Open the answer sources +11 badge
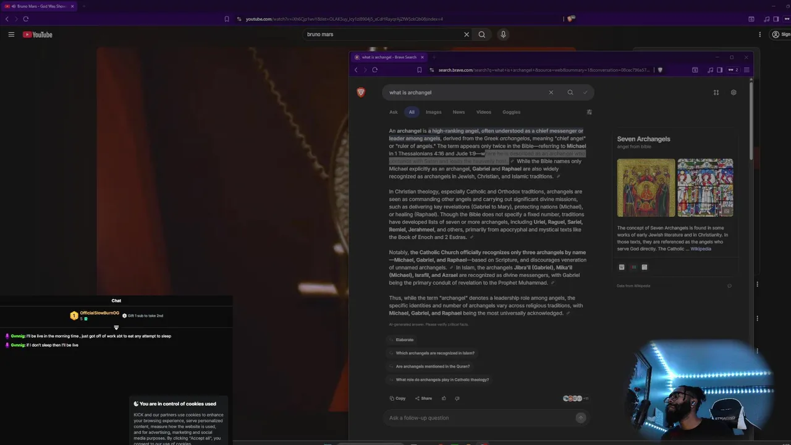The height and width of the screenshot is (445, 791). 576,399
